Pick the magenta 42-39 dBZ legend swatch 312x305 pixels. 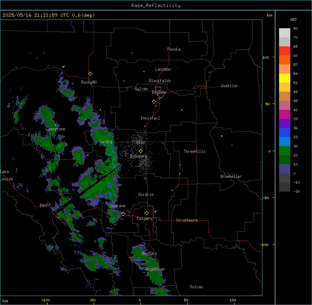[x=284, y=114]
